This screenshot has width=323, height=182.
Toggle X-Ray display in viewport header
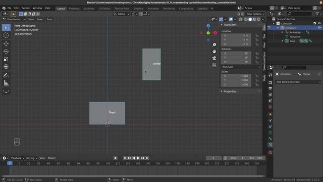(x=240, y=19)
